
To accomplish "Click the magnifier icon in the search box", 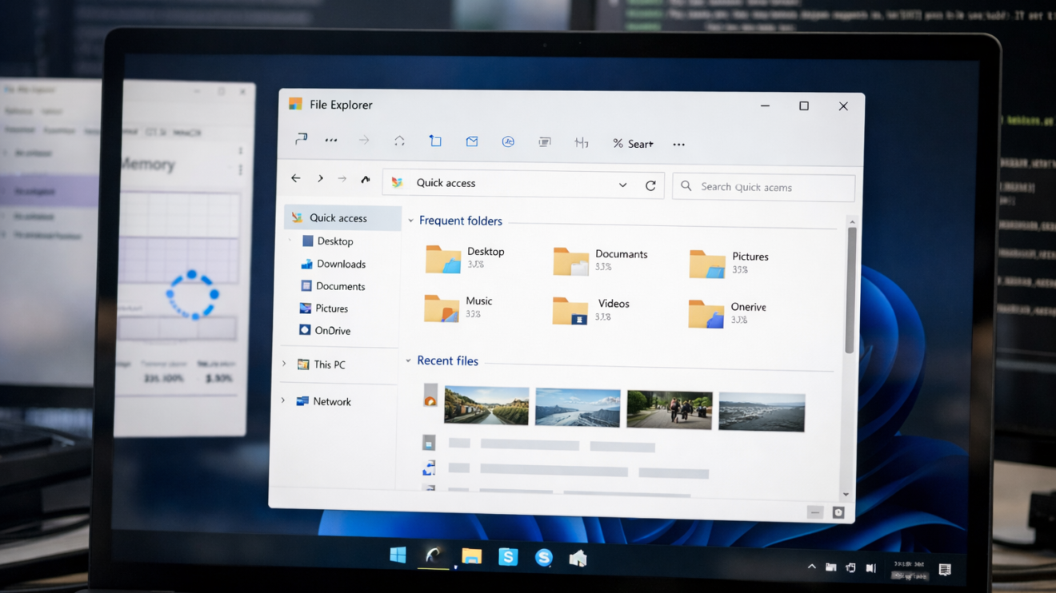I will [686, 186].
